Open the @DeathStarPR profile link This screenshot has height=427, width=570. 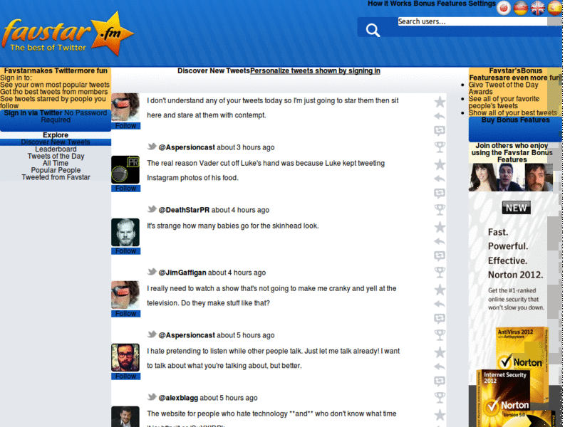click(184, 210)
